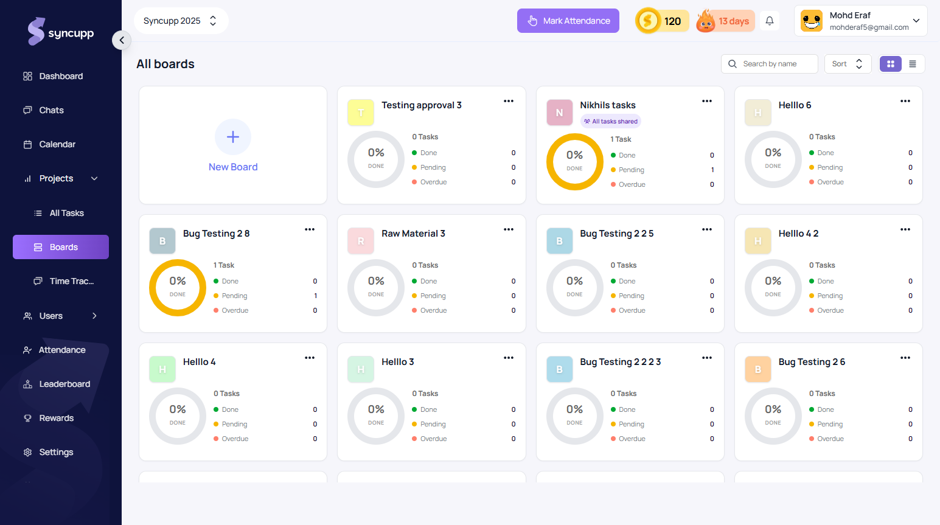
Task: Open notifications bell
Action: coord(770,21)
